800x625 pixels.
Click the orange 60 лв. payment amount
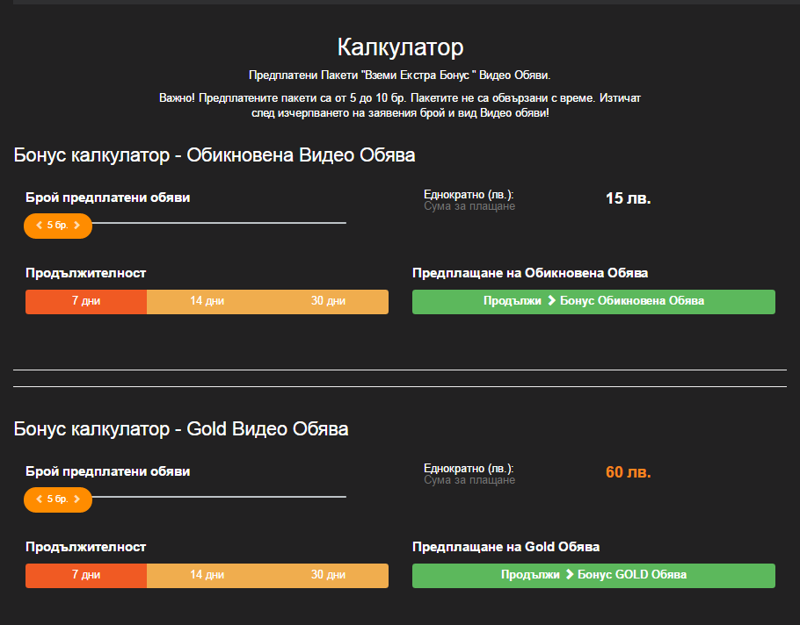click(x=628, y=472)
